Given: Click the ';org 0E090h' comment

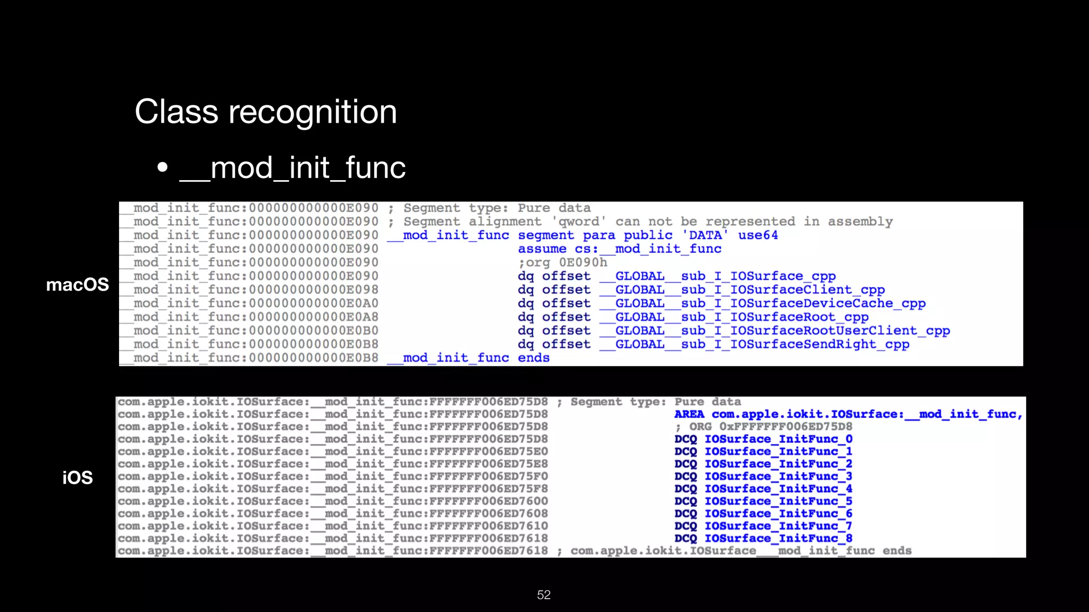Looking at the screenshot, I should tap(563, 262).
